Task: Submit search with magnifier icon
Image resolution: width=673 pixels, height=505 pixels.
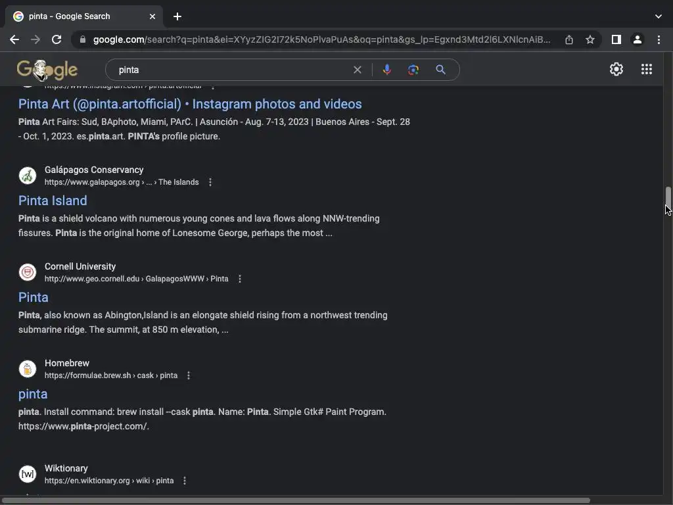Action: pyautogui.click(x=440, y=70)
